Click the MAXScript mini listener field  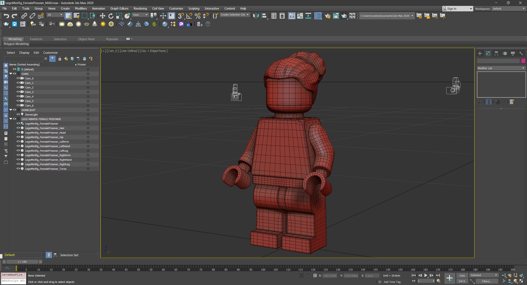13,281
